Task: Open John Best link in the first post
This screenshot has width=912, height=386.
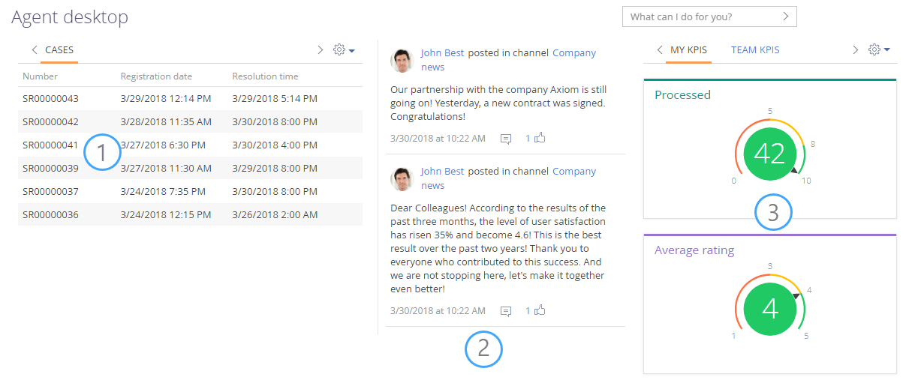Action: point(442,53)
